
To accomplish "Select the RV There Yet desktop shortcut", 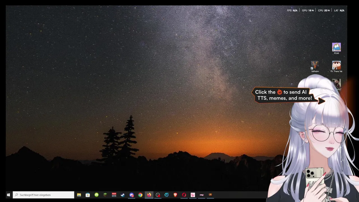I will (x=336, y=67).
